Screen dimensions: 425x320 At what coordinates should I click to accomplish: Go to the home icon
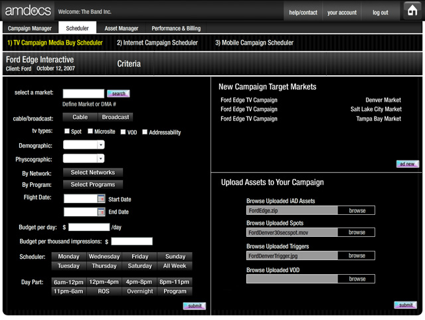pos(412,11)
